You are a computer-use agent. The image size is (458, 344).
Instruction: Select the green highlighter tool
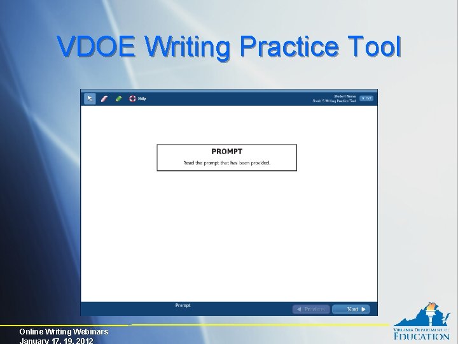[x=118, y=99]
